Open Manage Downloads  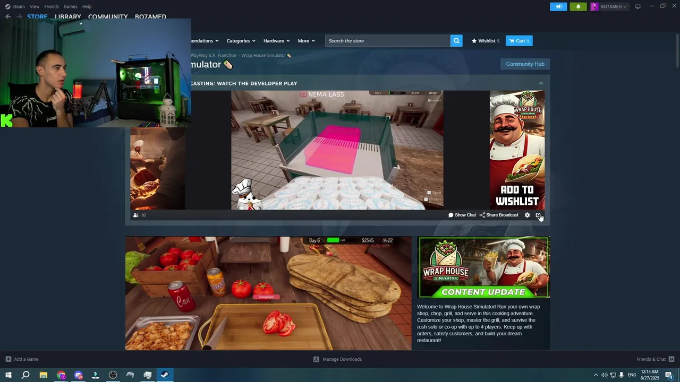(337, 359)
